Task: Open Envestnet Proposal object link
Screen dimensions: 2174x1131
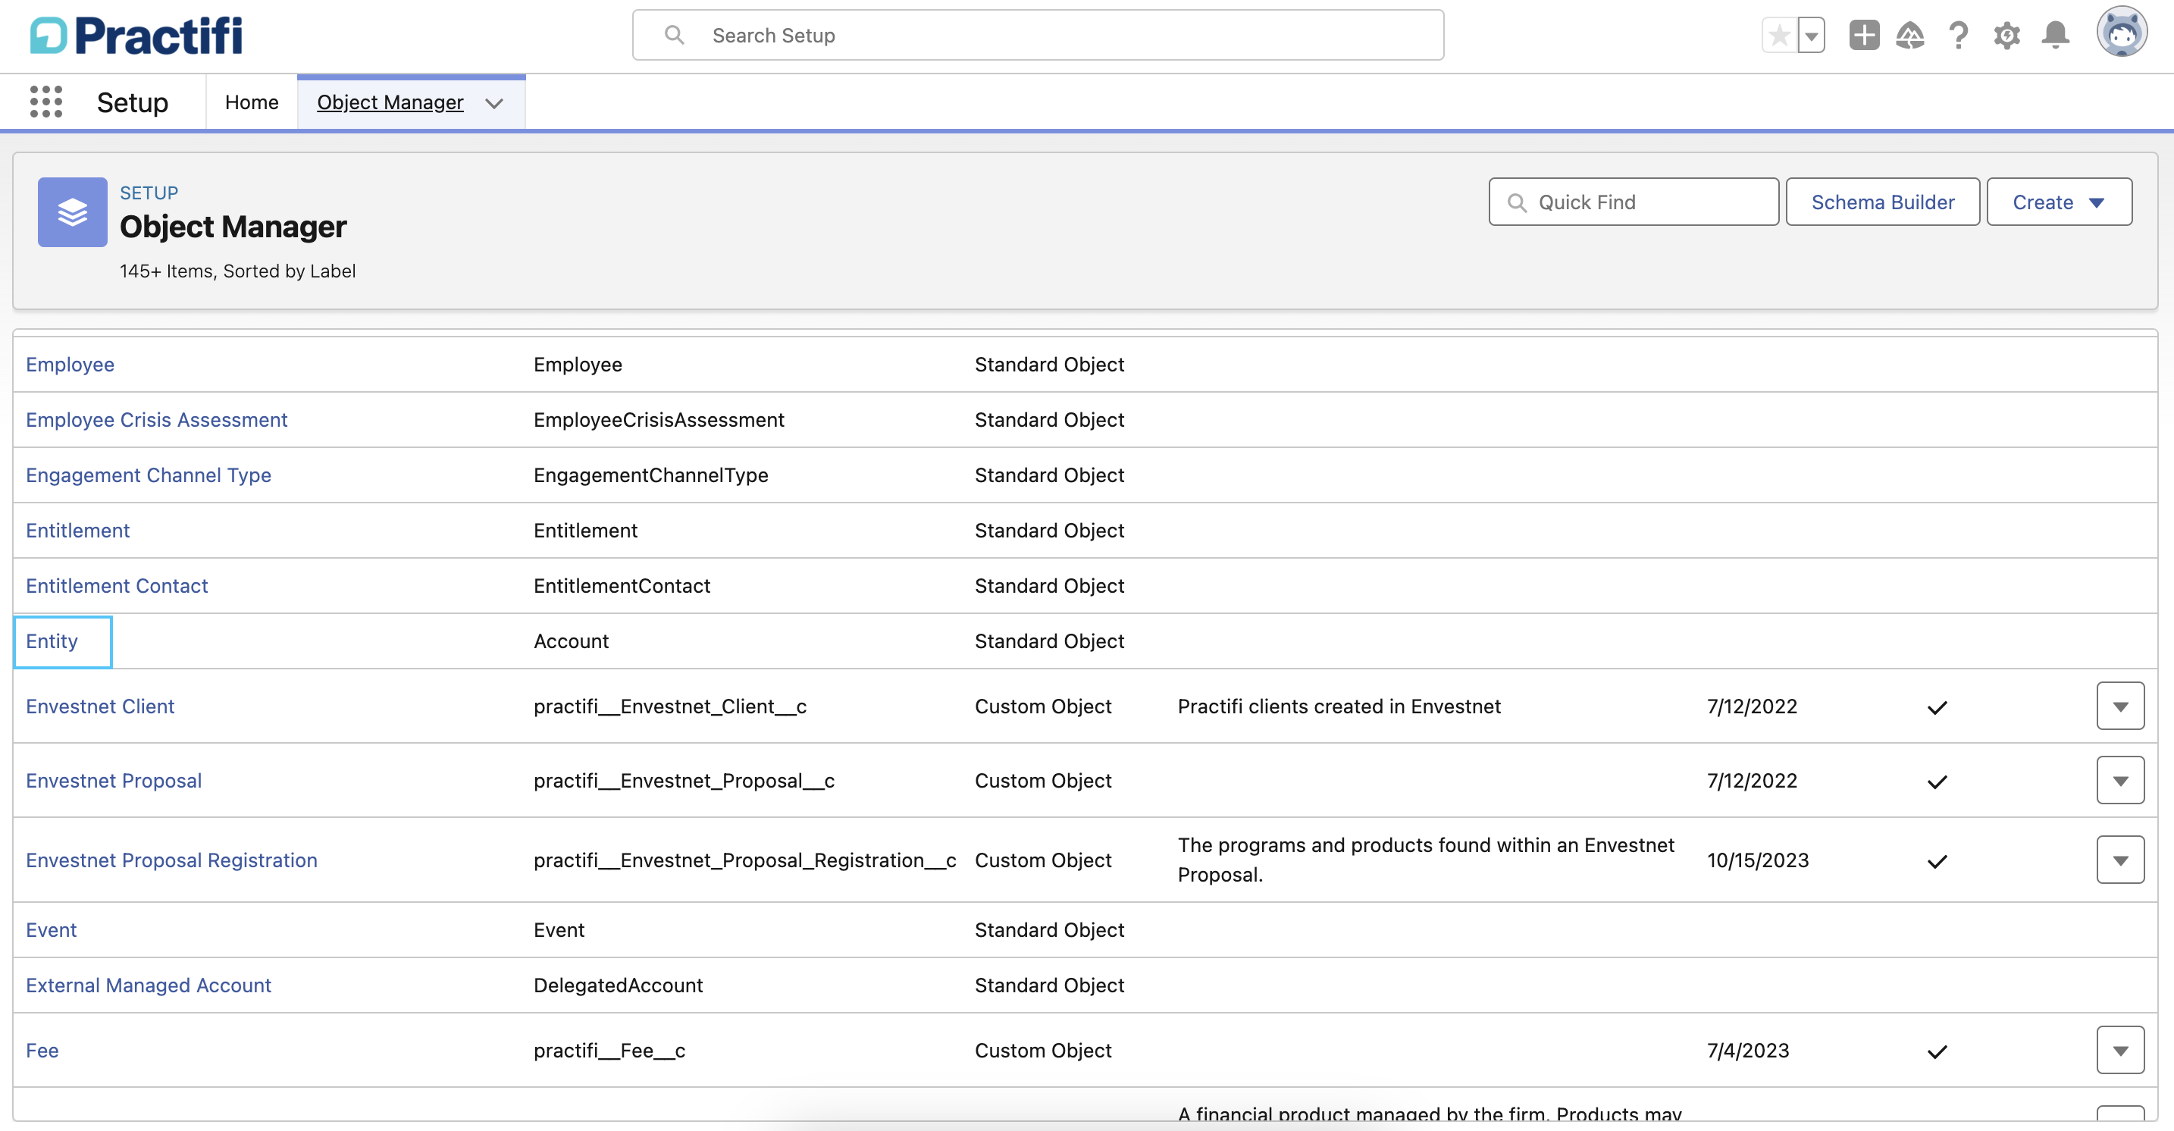Action: coord(113,780)
